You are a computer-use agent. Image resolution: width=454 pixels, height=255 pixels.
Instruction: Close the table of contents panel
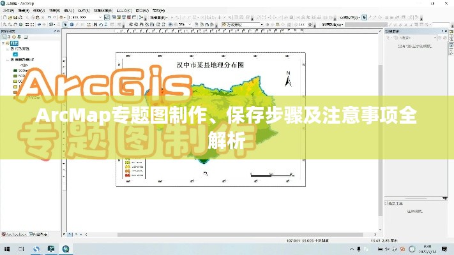pyautogui.click(x=59, y=31)
